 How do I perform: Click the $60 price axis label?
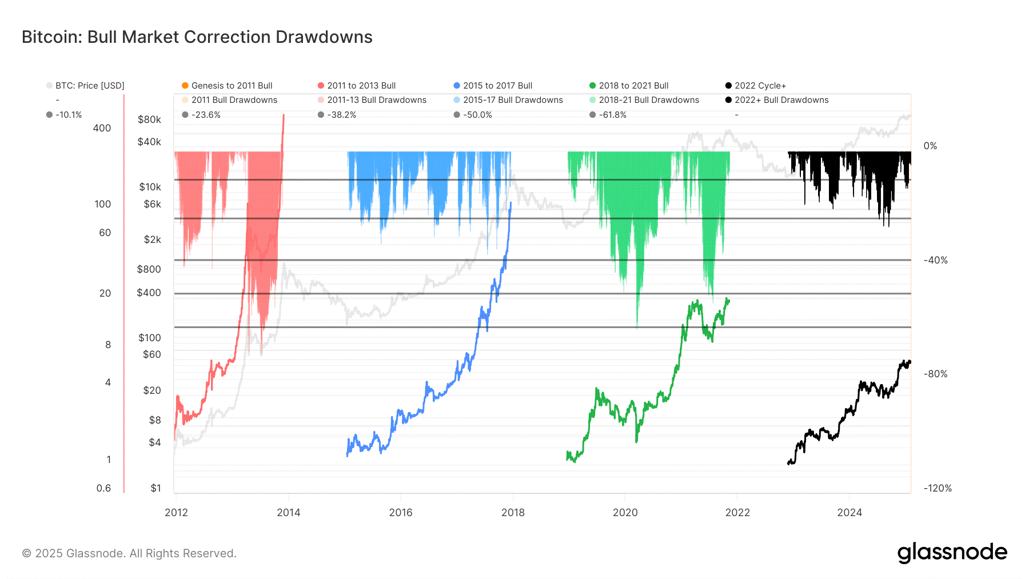pyautogui.click(x=152, y=354)
